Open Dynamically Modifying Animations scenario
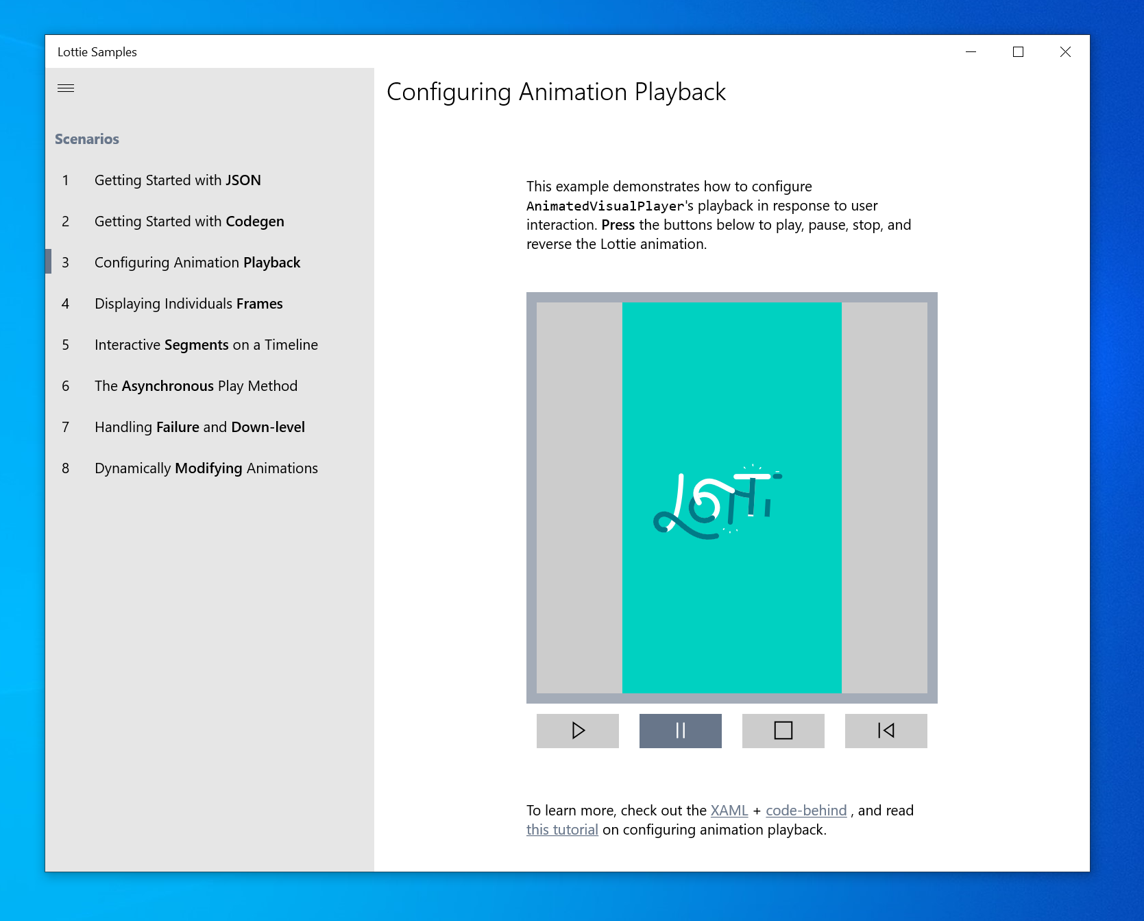 click(210, 468)
